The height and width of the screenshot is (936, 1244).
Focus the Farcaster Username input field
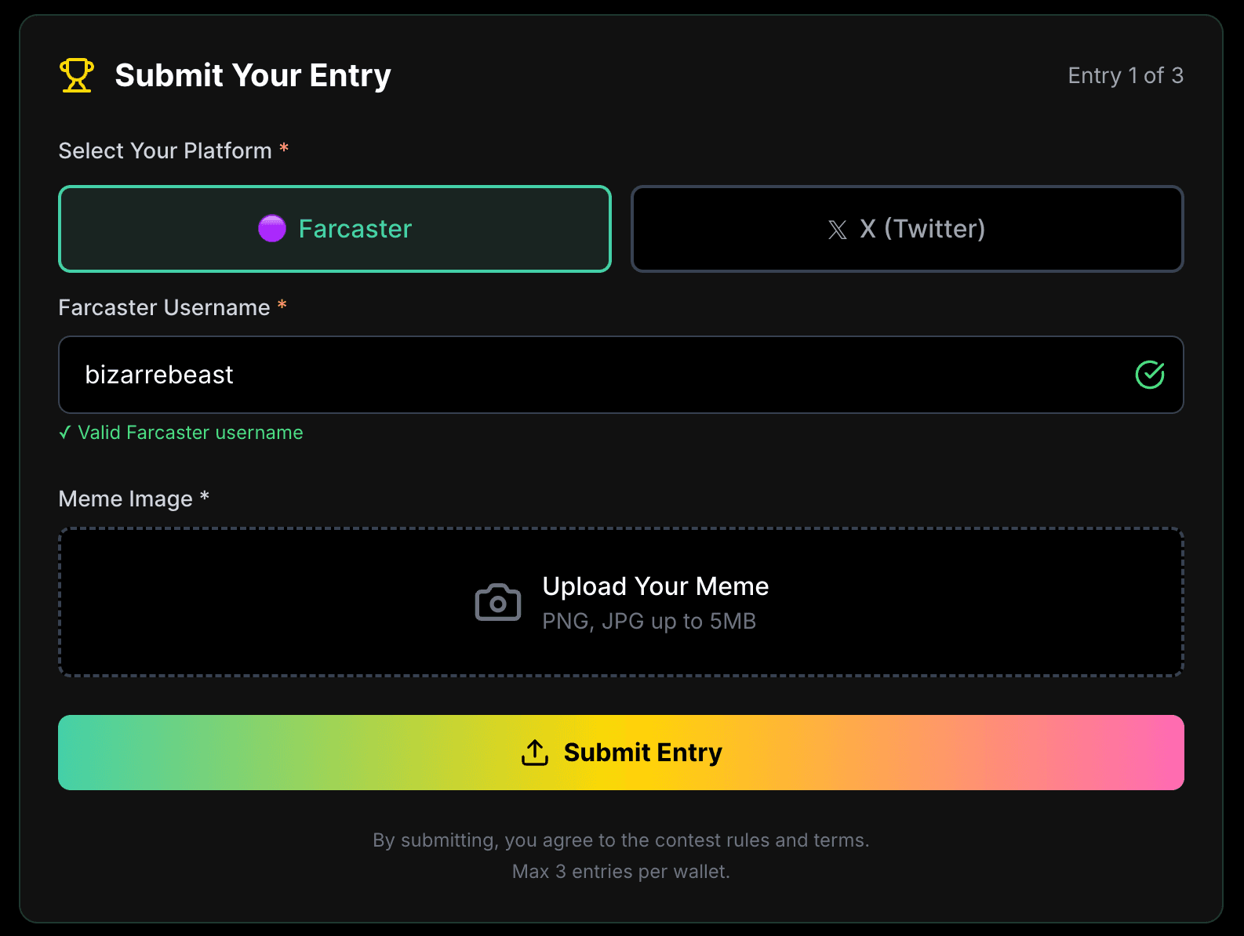[x=596, y=375]
